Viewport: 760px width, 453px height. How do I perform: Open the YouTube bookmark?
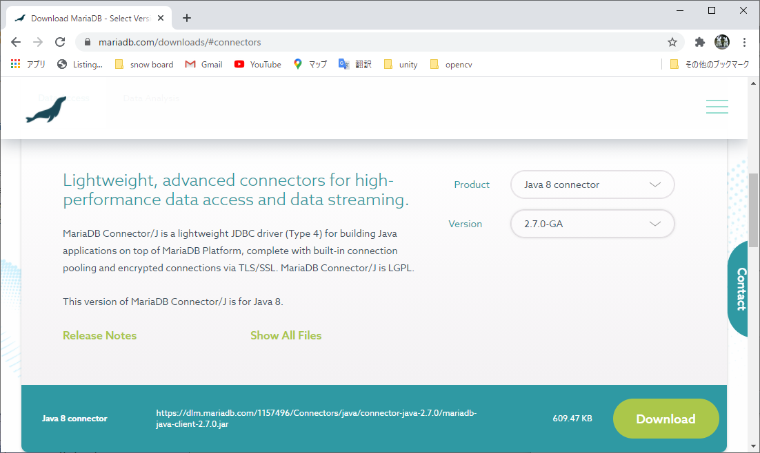click(257, 64)
